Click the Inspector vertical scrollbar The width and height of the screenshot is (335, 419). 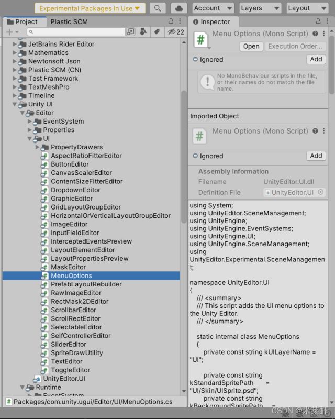[x=332, y=65]
